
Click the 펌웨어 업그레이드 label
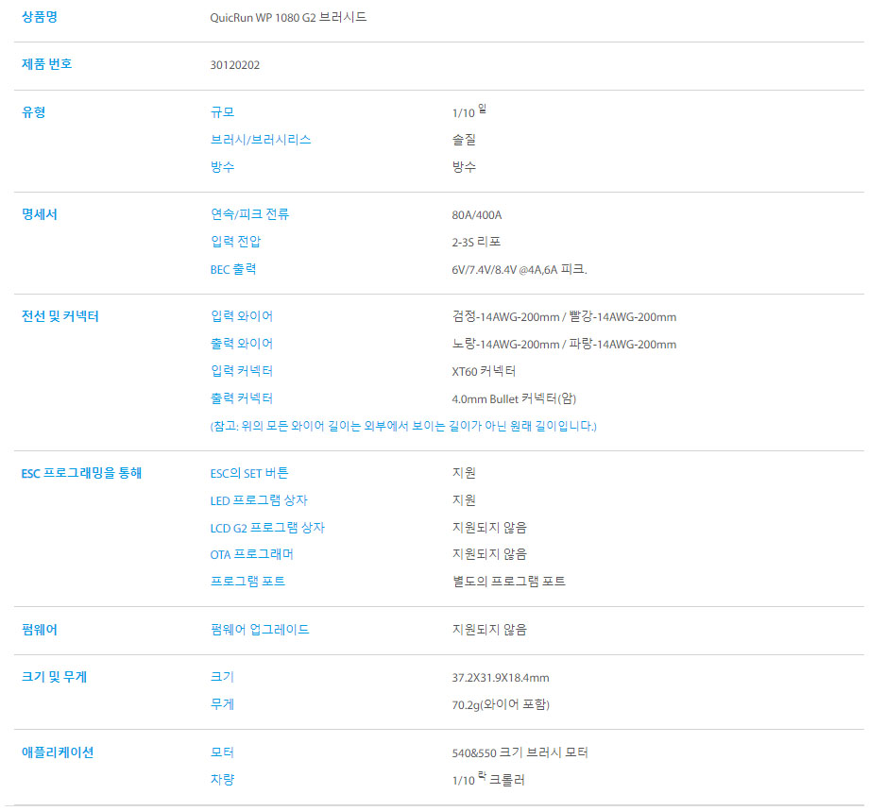click(x=257, y=631)
